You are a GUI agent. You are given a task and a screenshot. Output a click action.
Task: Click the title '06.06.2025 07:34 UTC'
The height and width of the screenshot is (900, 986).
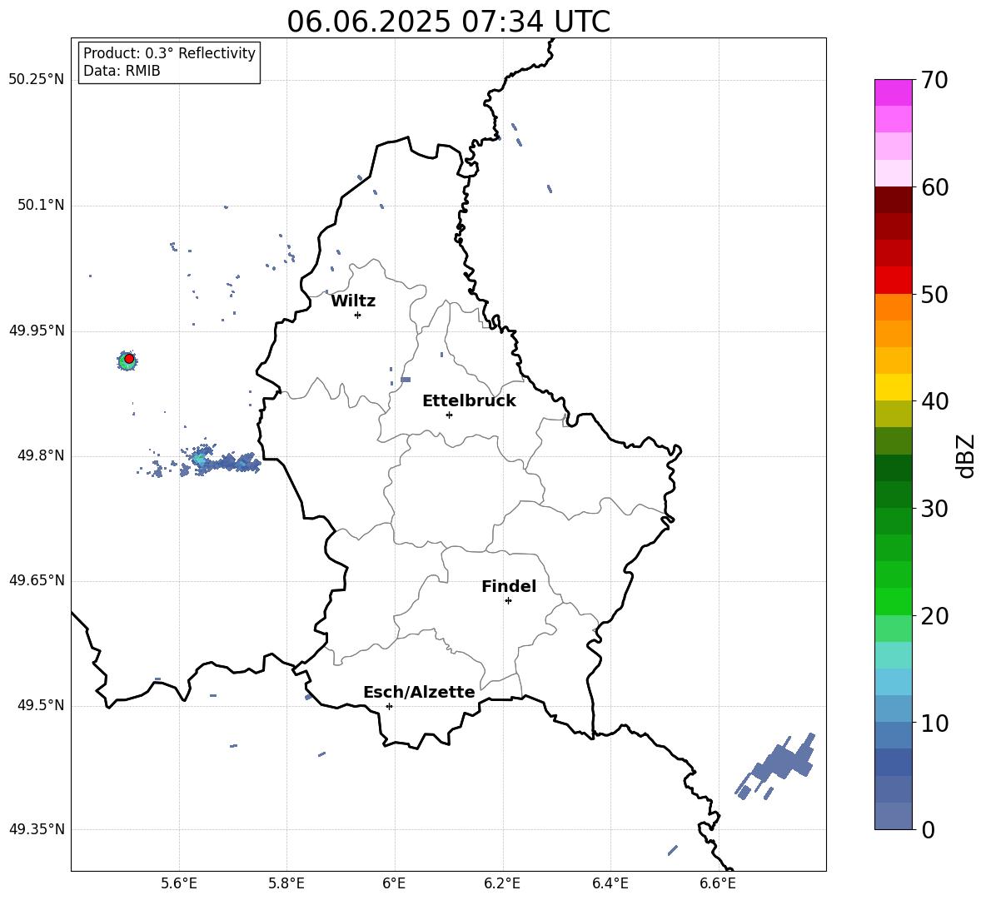point(448,22)
